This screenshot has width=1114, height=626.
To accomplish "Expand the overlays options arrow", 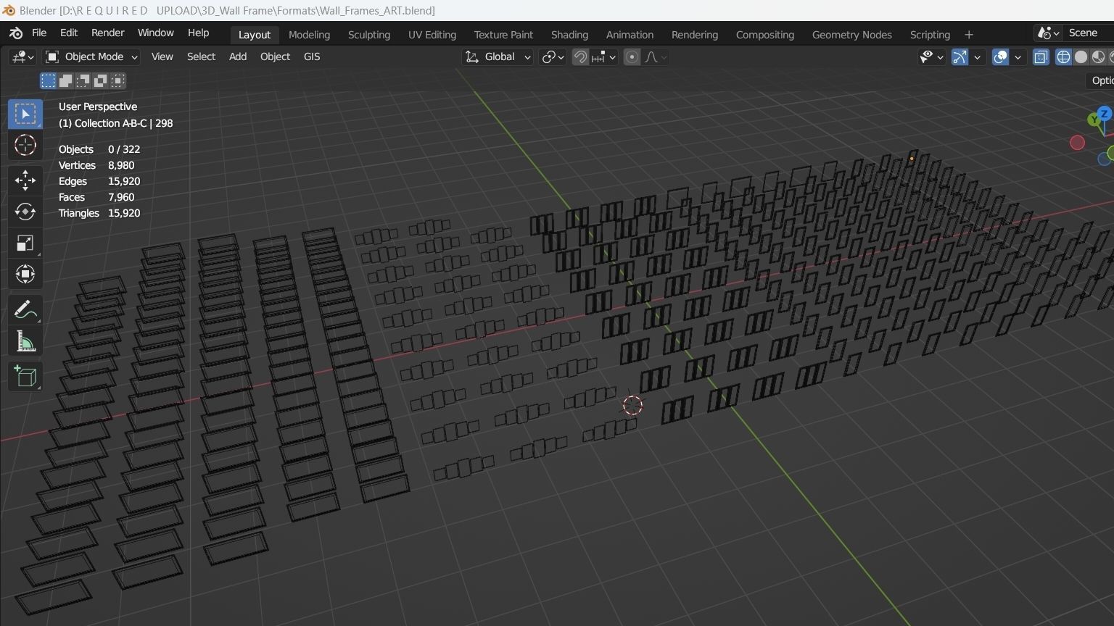I will 1018,57.
